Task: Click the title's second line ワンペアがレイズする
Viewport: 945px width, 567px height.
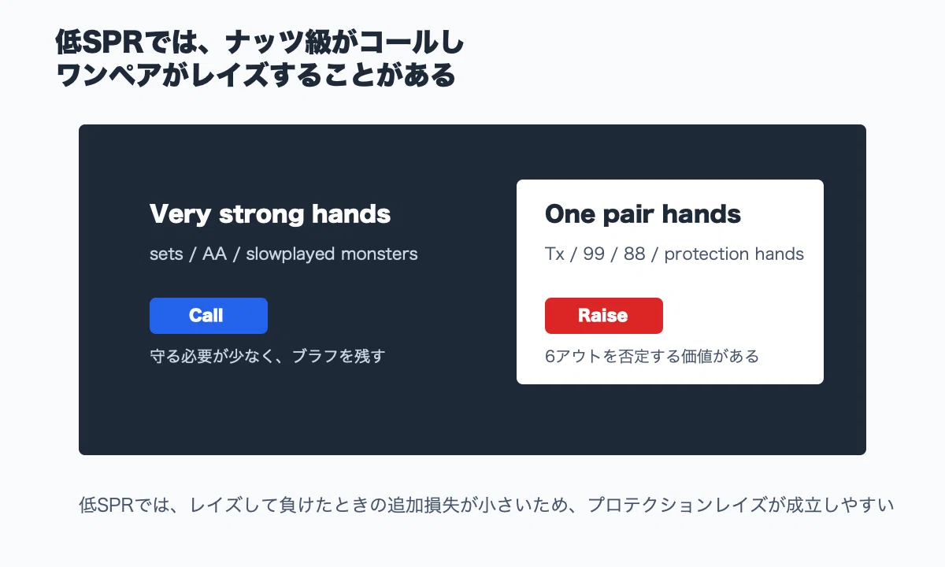Action: [x=256, y=76]
